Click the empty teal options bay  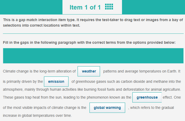pyautogui.click(x=93, y=56)
